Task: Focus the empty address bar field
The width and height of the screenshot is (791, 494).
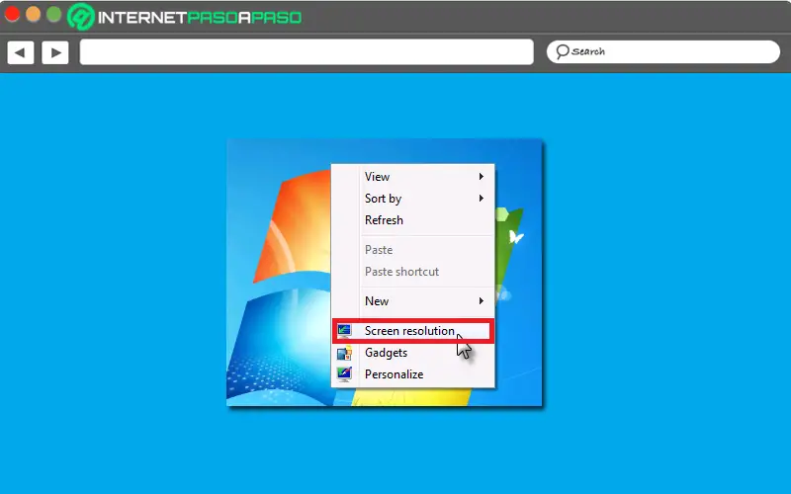Action: coord(307,52)
